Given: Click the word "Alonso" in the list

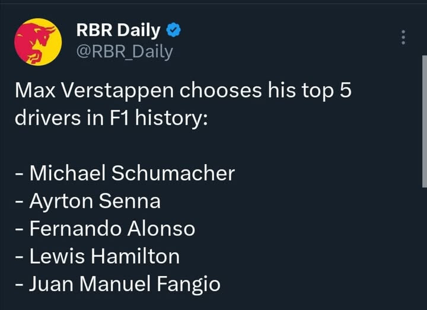Looking at the screenshot, I should (162, 229).
